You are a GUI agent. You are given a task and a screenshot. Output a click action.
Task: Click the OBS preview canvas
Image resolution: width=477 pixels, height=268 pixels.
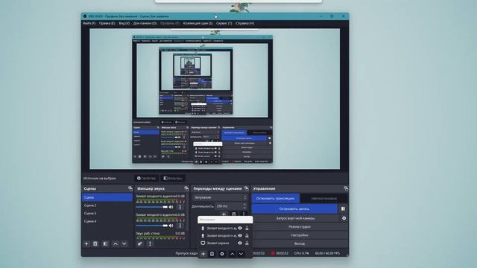click(215, 99)
